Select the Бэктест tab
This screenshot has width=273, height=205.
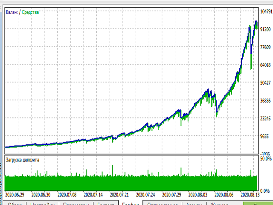point(106,204)
